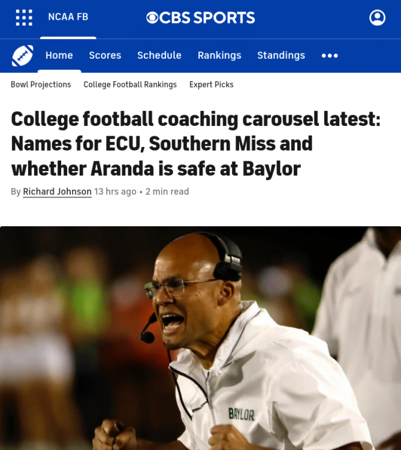Expand the three-dot more navigation menu
This screenshot has width=401, height=450.
330,56
